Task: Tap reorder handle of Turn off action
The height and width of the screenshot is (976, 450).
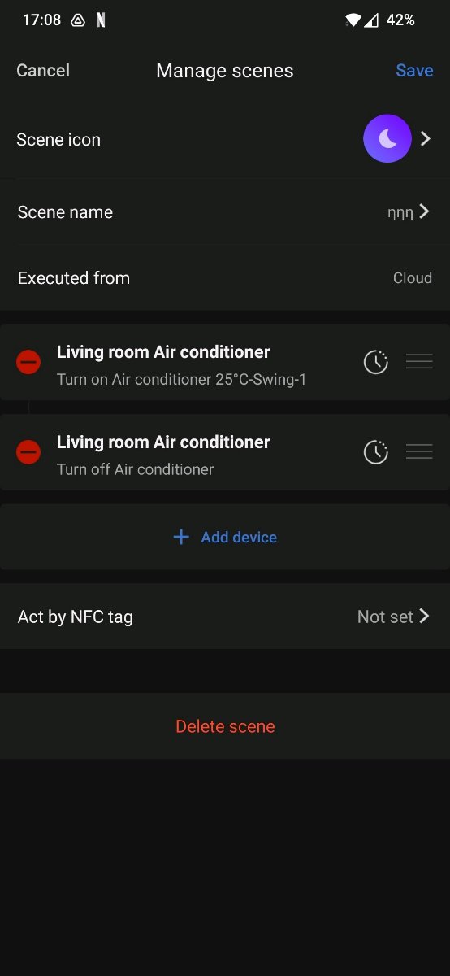Action: pos(419,451)
